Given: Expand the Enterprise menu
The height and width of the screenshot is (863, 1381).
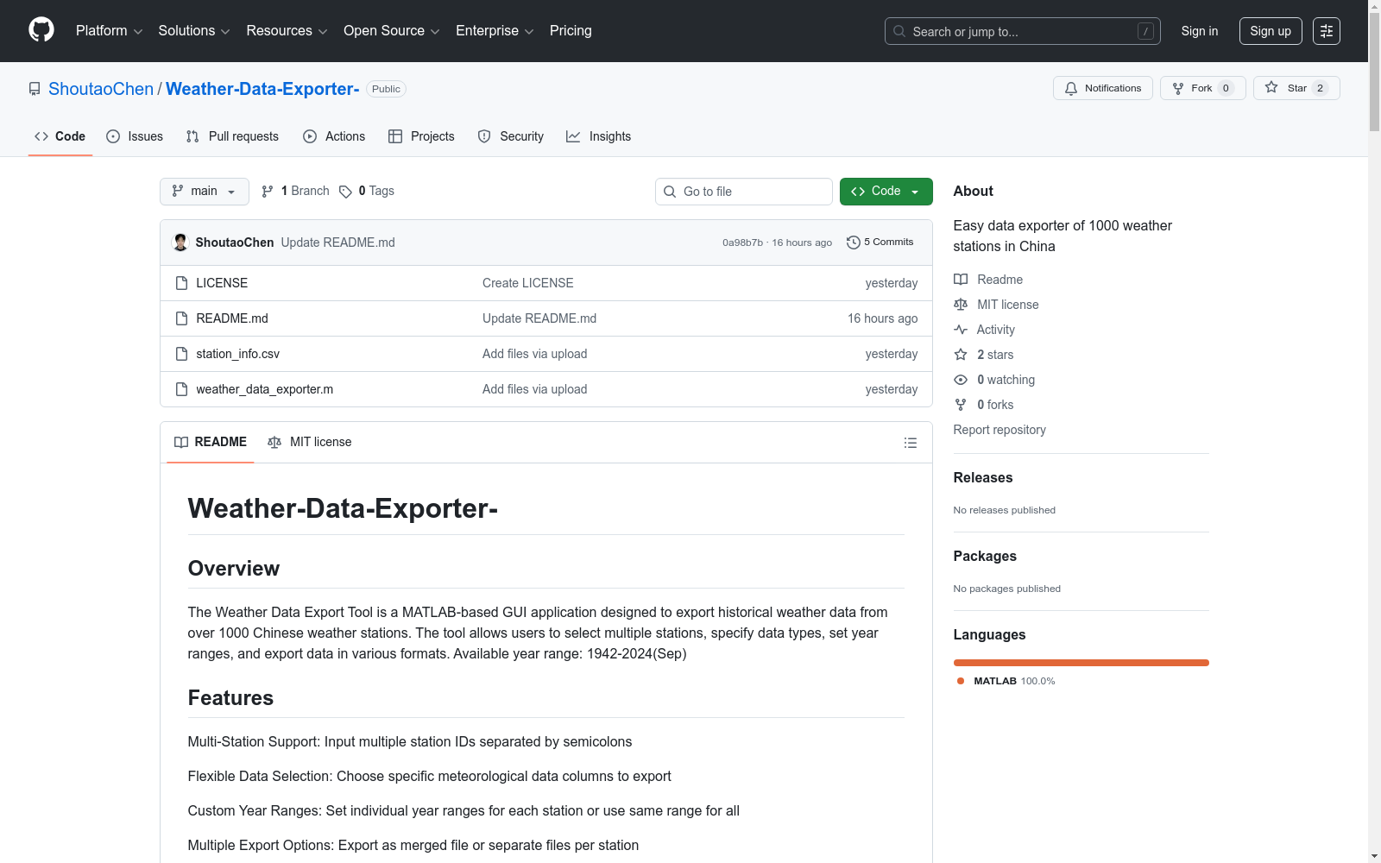Looking at the screenshot, I should [495, 31].
